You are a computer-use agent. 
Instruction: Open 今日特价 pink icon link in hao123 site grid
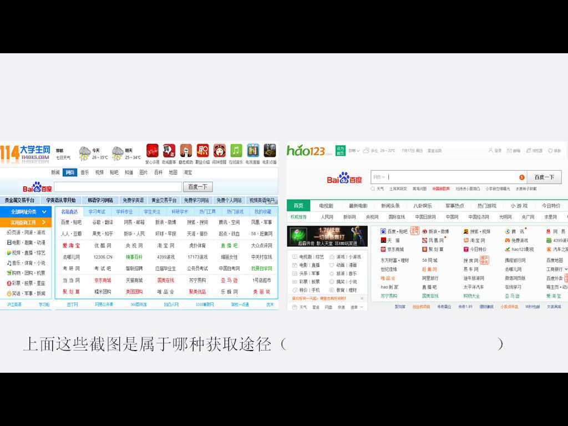[475, 249]
